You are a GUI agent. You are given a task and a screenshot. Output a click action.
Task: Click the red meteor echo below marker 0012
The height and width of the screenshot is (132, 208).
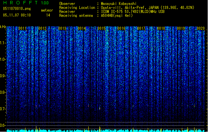click(36, 106)
